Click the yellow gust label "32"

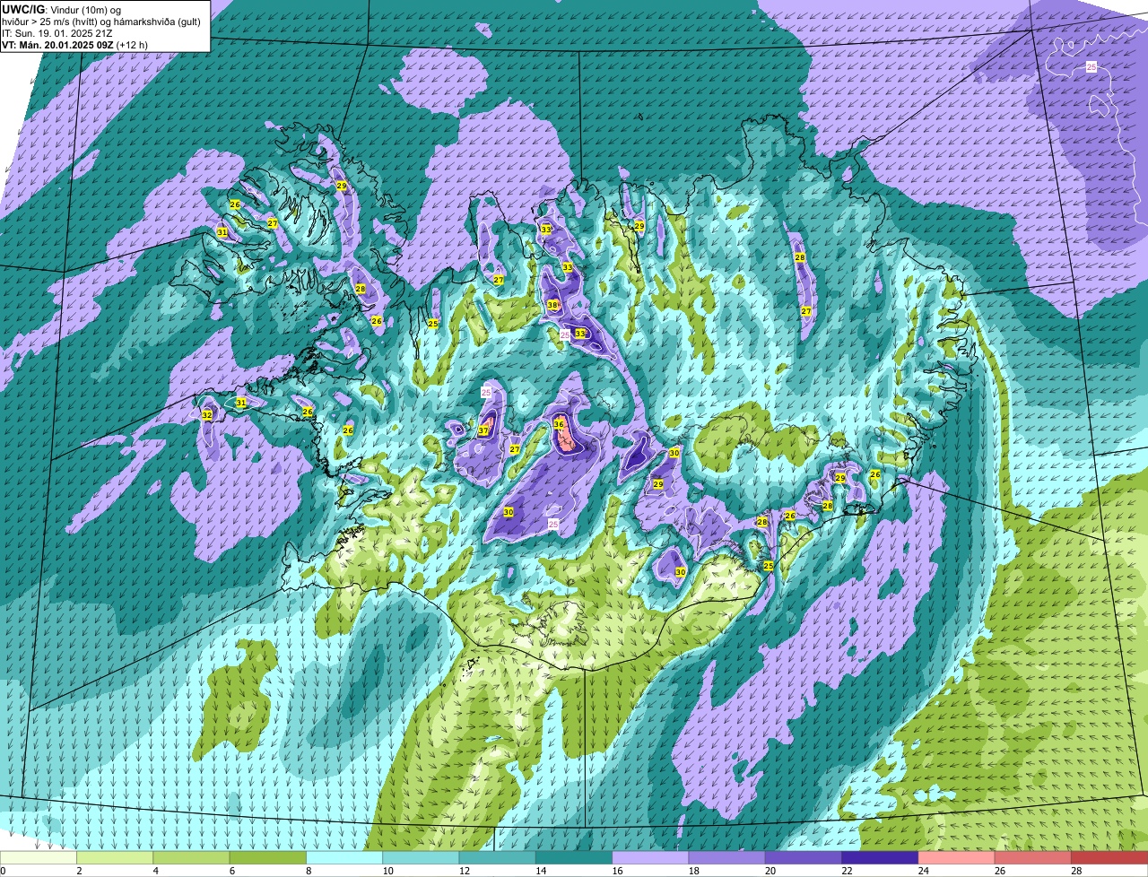pos(207,415)
